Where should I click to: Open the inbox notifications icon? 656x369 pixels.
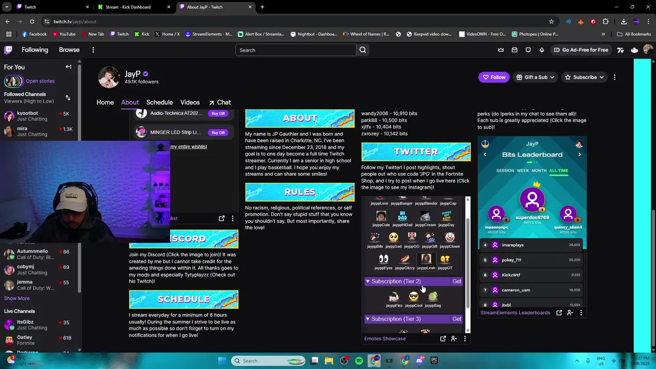(x=514, y=50)
